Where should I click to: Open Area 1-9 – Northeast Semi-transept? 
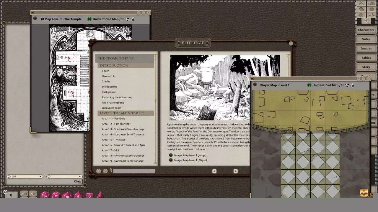123,161
